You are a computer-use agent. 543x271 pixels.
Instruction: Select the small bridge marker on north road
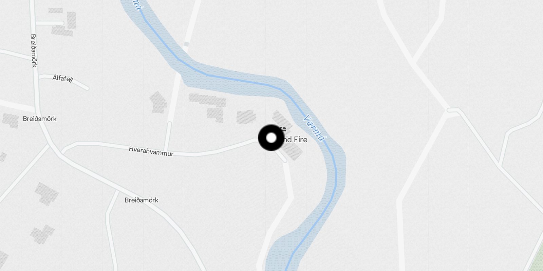pos(186,44)
